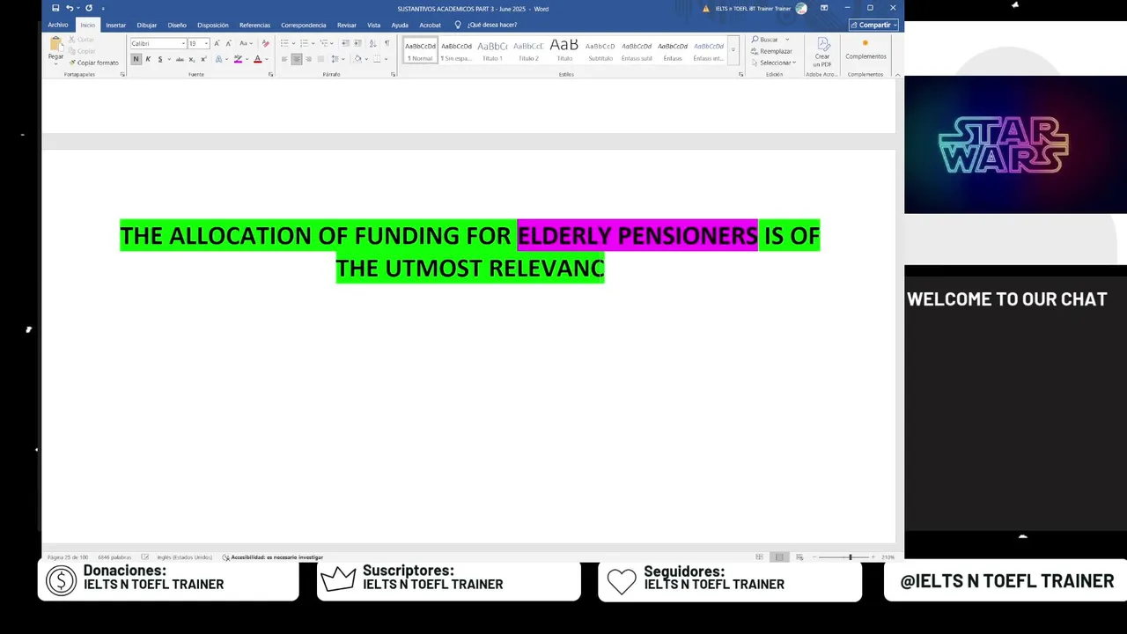The image size is (1127, 634).
Task: Decrease paragraph indent
Action: click(x=345, y=43)
